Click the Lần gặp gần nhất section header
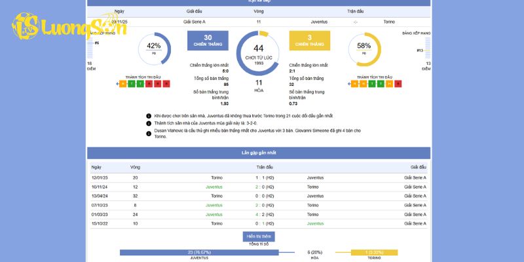Viewport: 524px width, 262px height. (259, 153)
